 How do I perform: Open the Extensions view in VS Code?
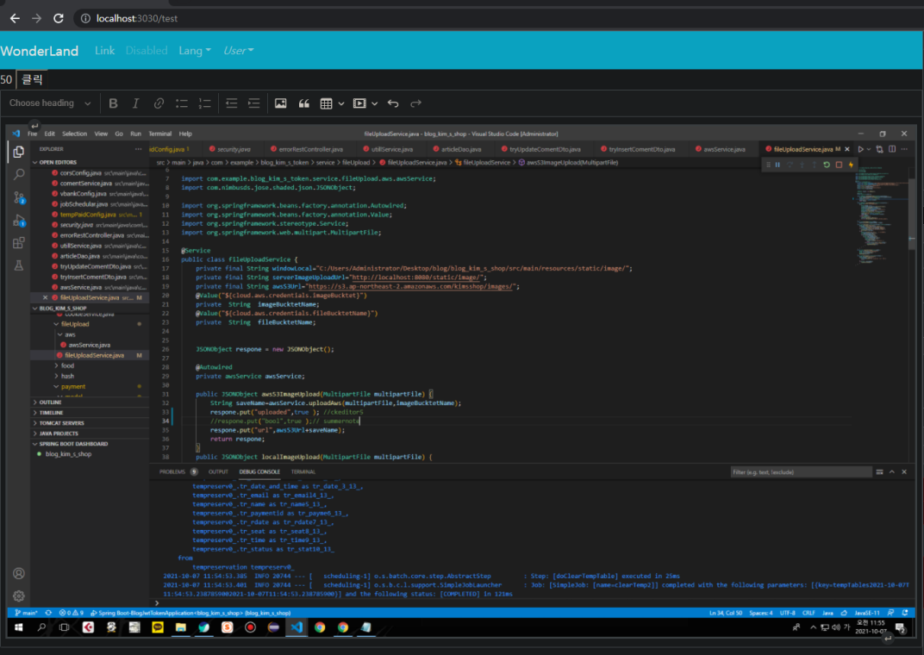click(19, 243)
